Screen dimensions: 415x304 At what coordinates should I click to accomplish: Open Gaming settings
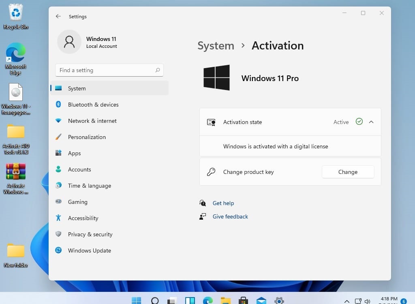(109, 202)
